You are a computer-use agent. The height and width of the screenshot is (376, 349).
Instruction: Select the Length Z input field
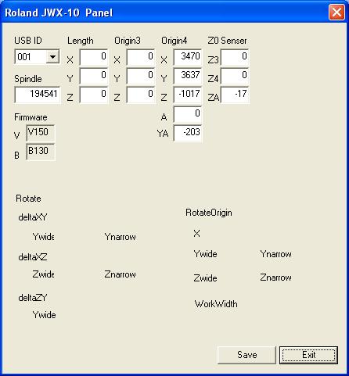click(x=94, y=95)
